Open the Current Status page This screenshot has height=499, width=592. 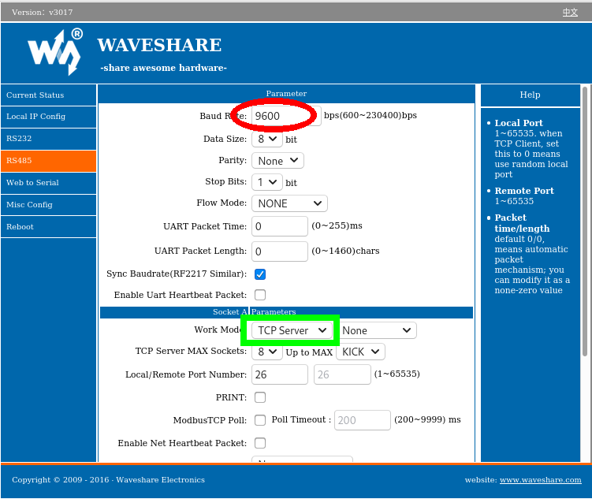(48, 95)
